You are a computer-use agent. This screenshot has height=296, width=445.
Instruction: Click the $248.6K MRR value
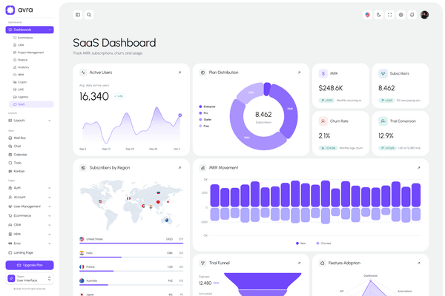[331, 88]
